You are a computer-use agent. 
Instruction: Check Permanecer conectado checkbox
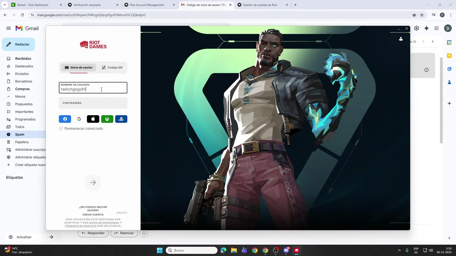click(61, 128)
